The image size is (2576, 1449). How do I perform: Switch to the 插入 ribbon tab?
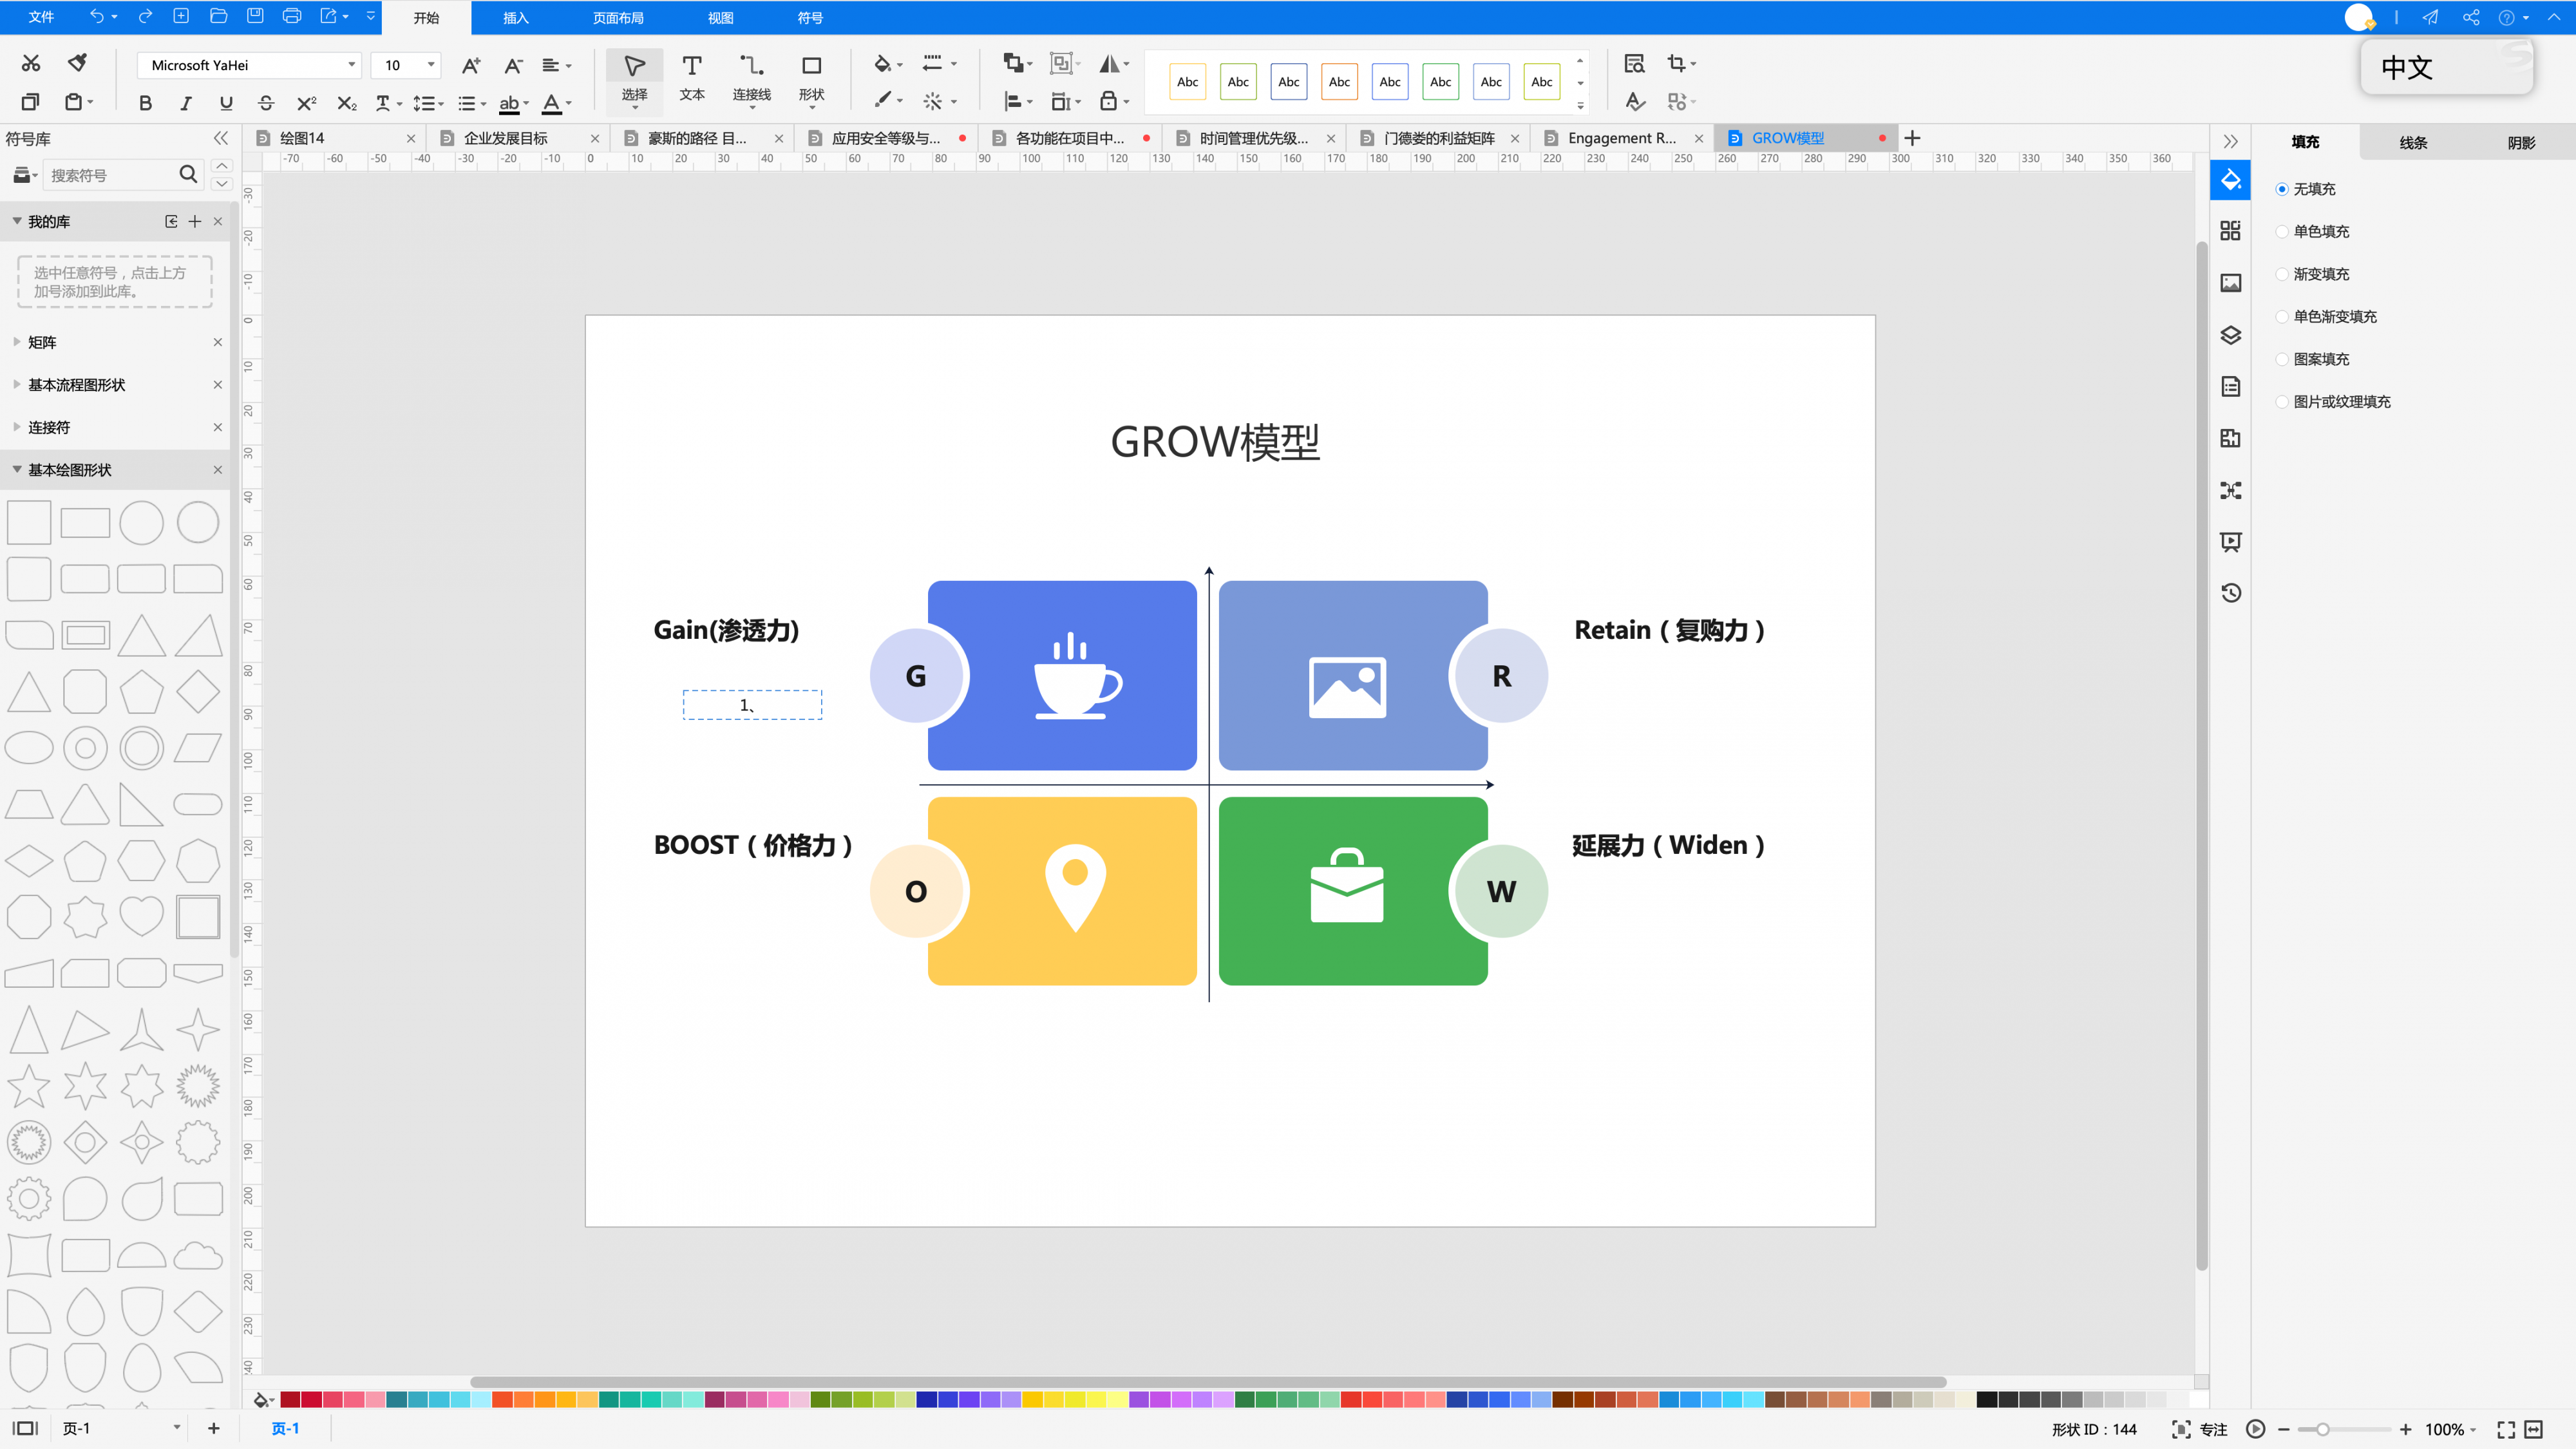click(515, 17)
